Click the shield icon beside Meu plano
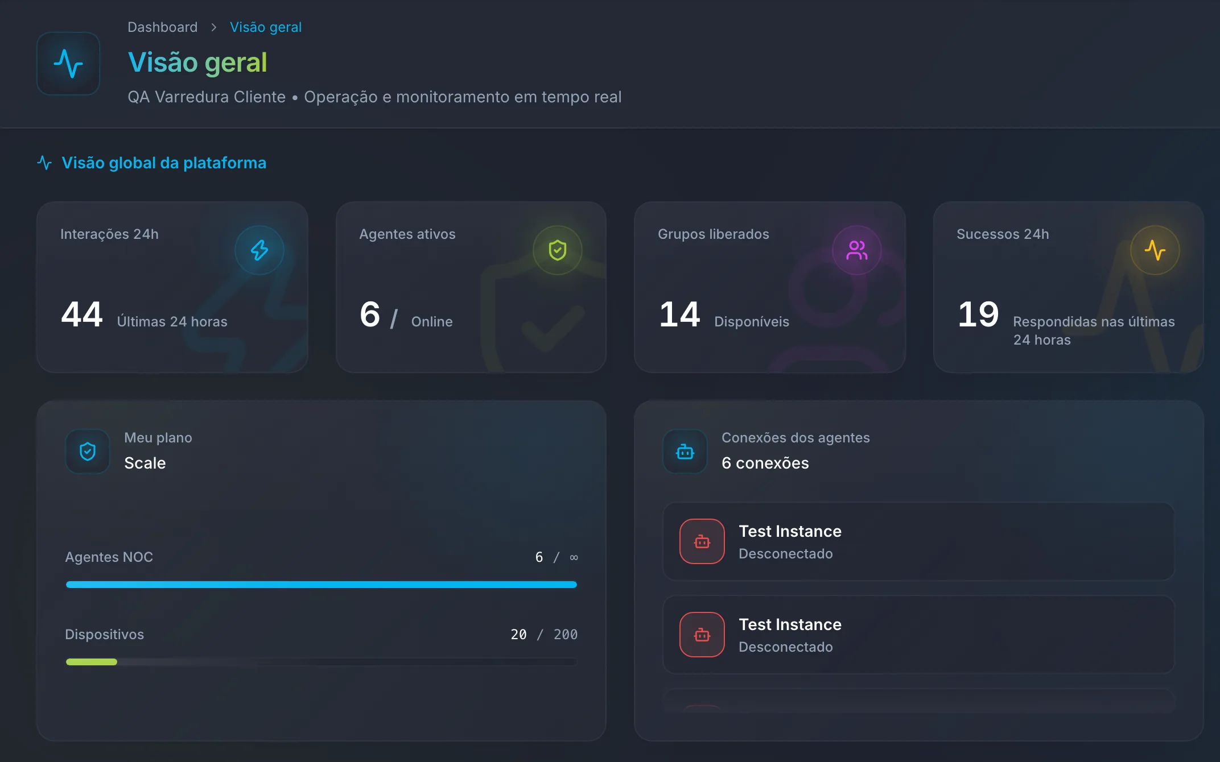 click(x=88, y=452)
